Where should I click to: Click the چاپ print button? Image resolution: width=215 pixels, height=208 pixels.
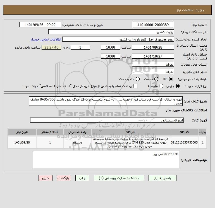tap(82, 178)
